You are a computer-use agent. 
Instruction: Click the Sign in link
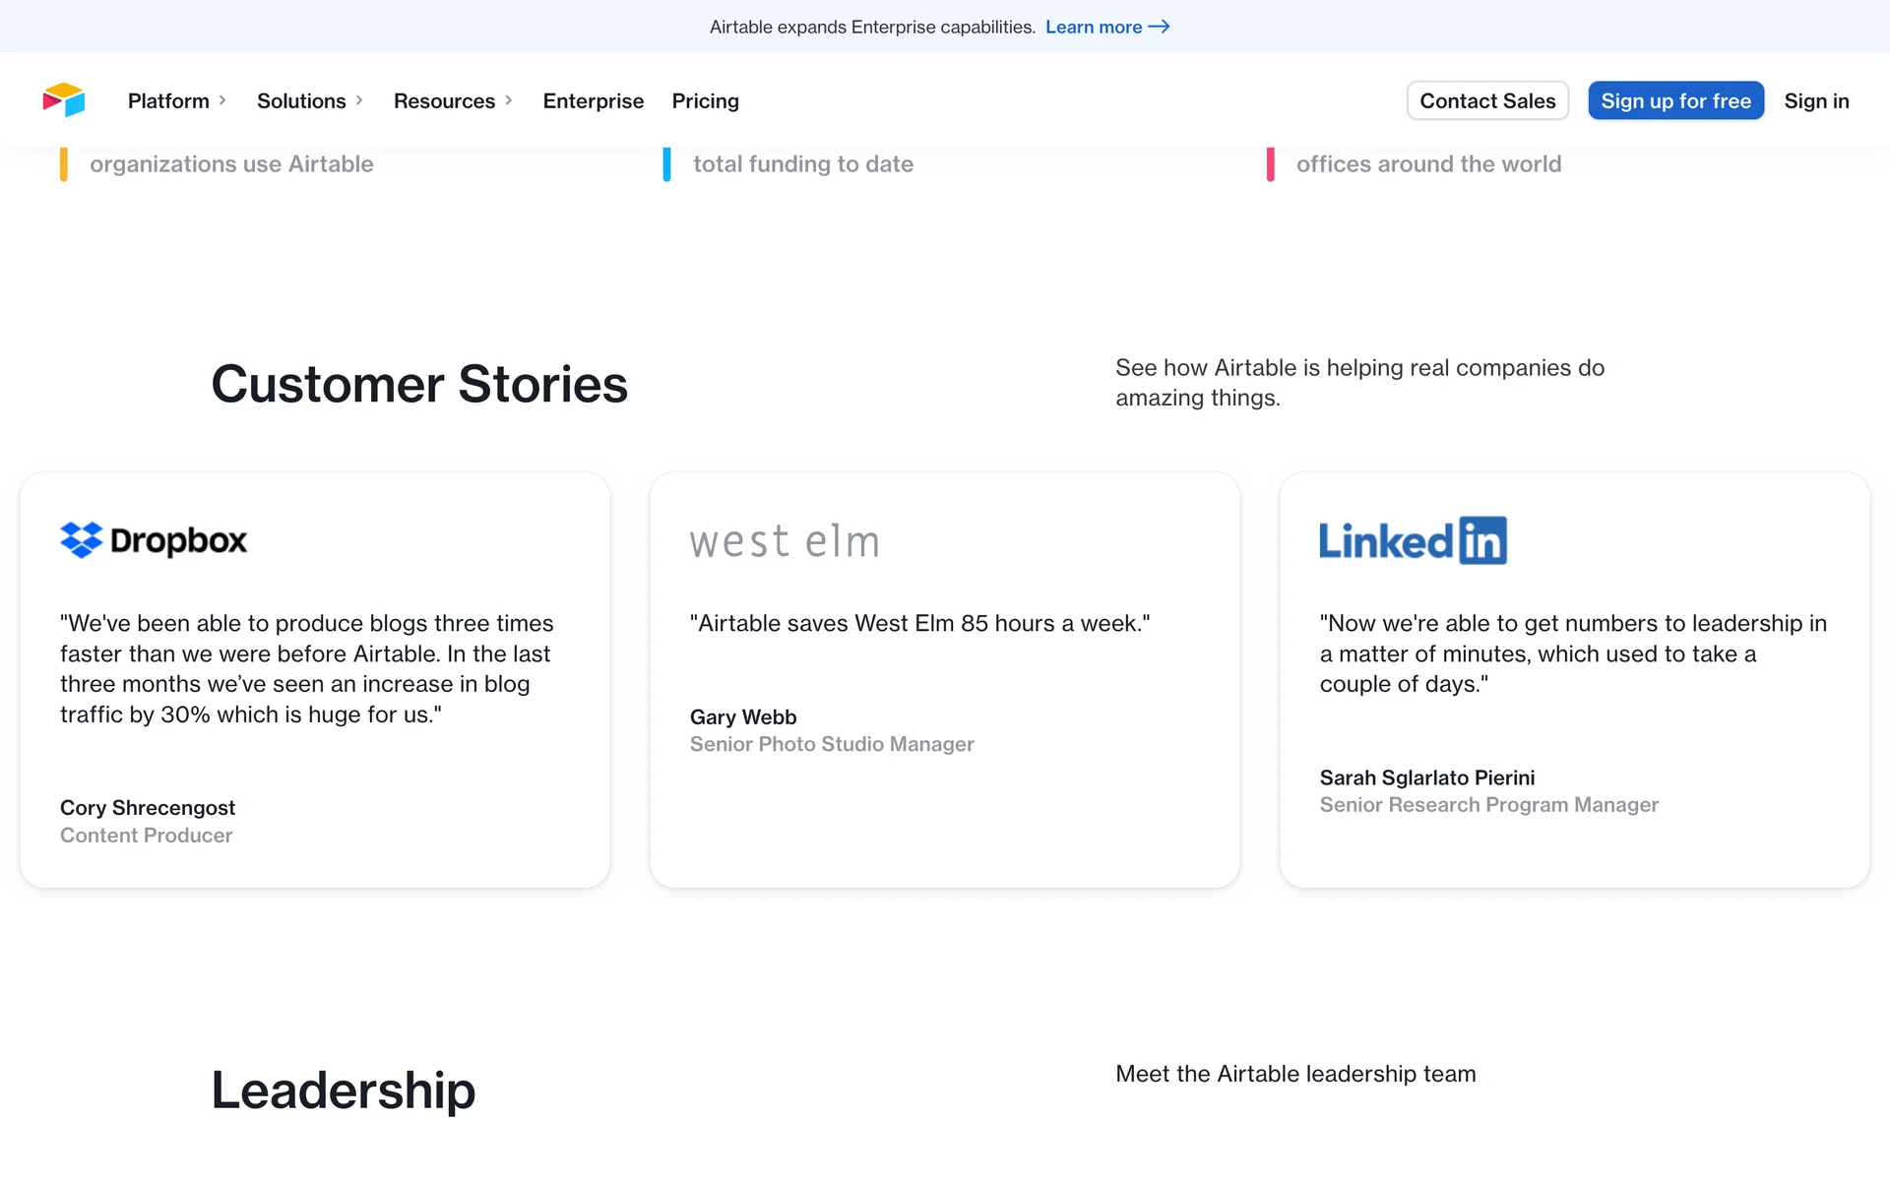1816,100
